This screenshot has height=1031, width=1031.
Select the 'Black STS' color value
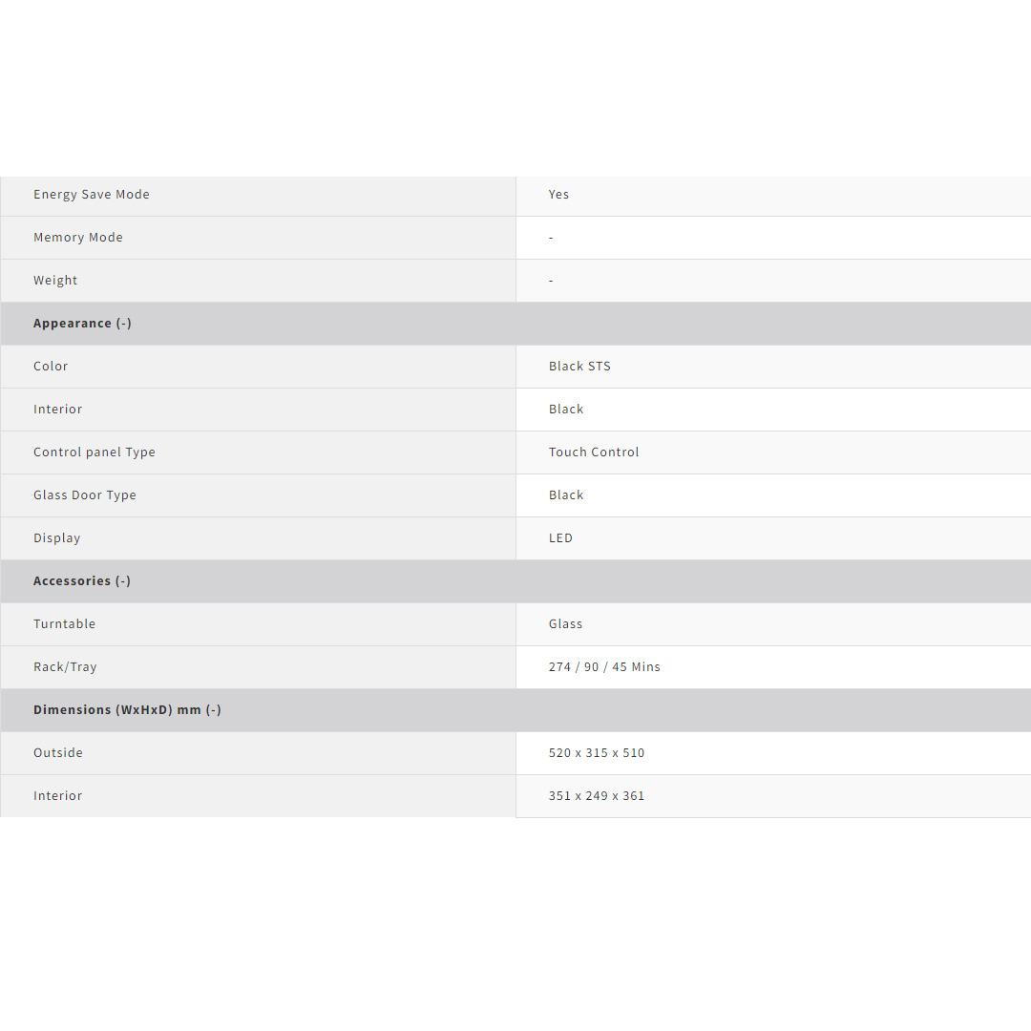(x=579, y=367)
